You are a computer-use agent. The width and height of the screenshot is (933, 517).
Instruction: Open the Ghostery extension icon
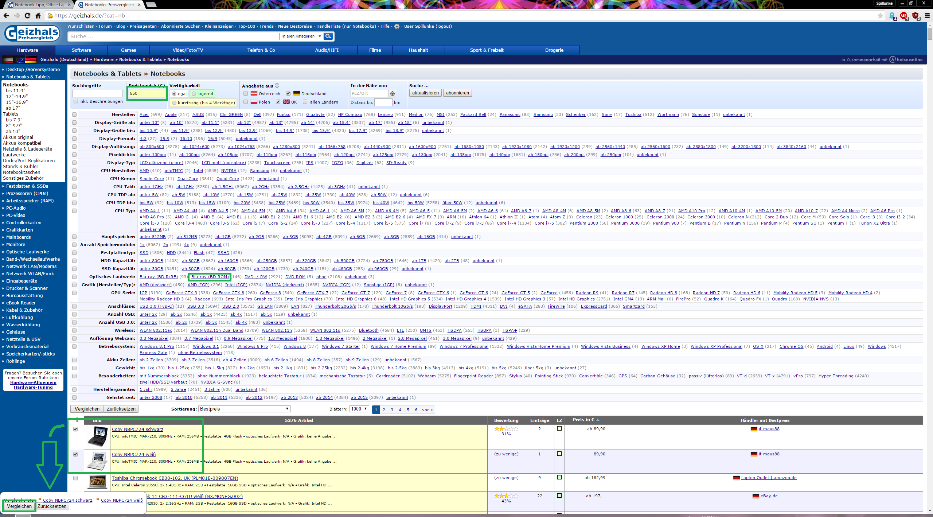[x=893, y=16]
